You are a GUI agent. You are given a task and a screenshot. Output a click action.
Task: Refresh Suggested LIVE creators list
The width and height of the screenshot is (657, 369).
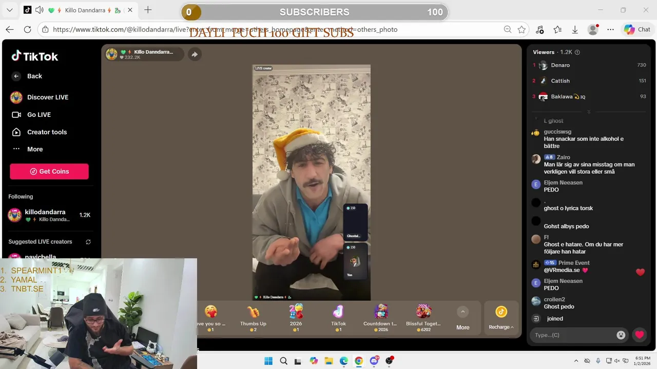pos(88,242)
